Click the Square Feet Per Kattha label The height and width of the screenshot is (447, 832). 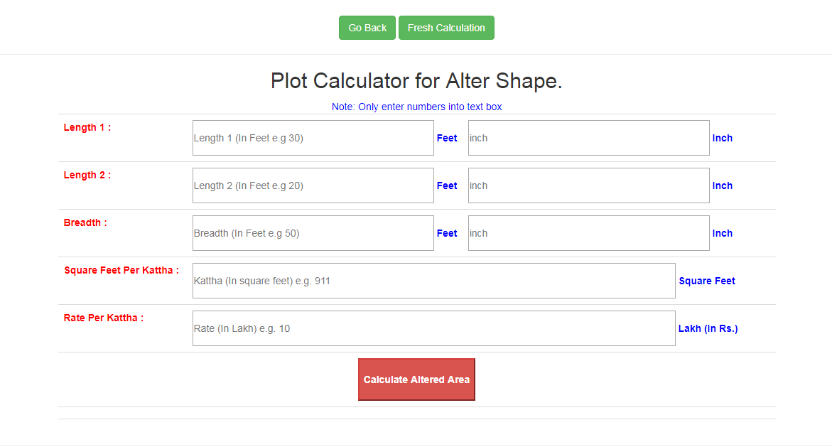[x=121, y=270]
